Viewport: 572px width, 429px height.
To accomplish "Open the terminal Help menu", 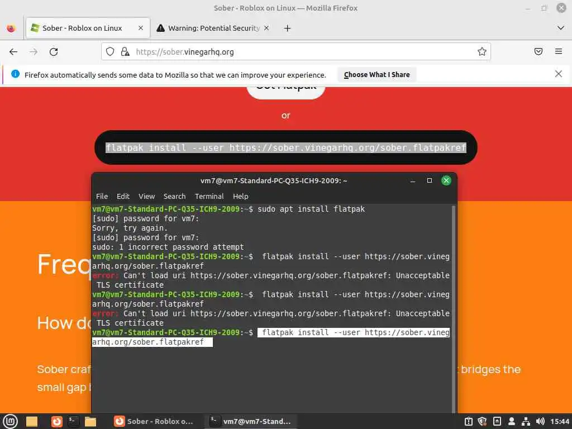I will pyautogui.click(x=241, y=196).
